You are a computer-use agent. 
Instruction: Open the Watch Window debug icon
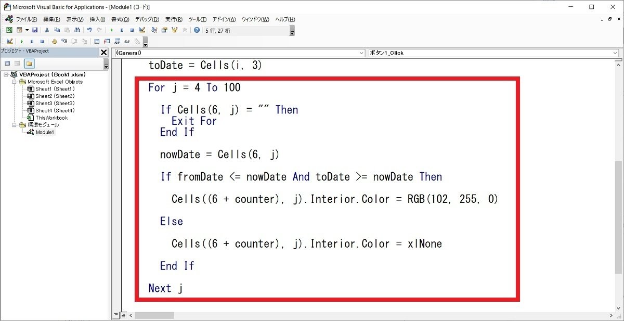coord(117,42)
